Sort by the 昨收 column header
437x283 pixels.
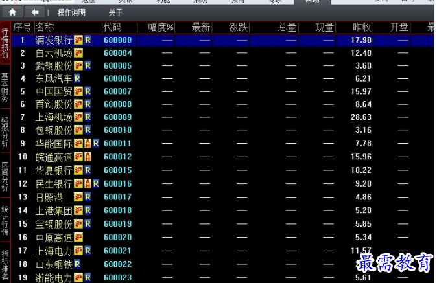pos(362,28)
